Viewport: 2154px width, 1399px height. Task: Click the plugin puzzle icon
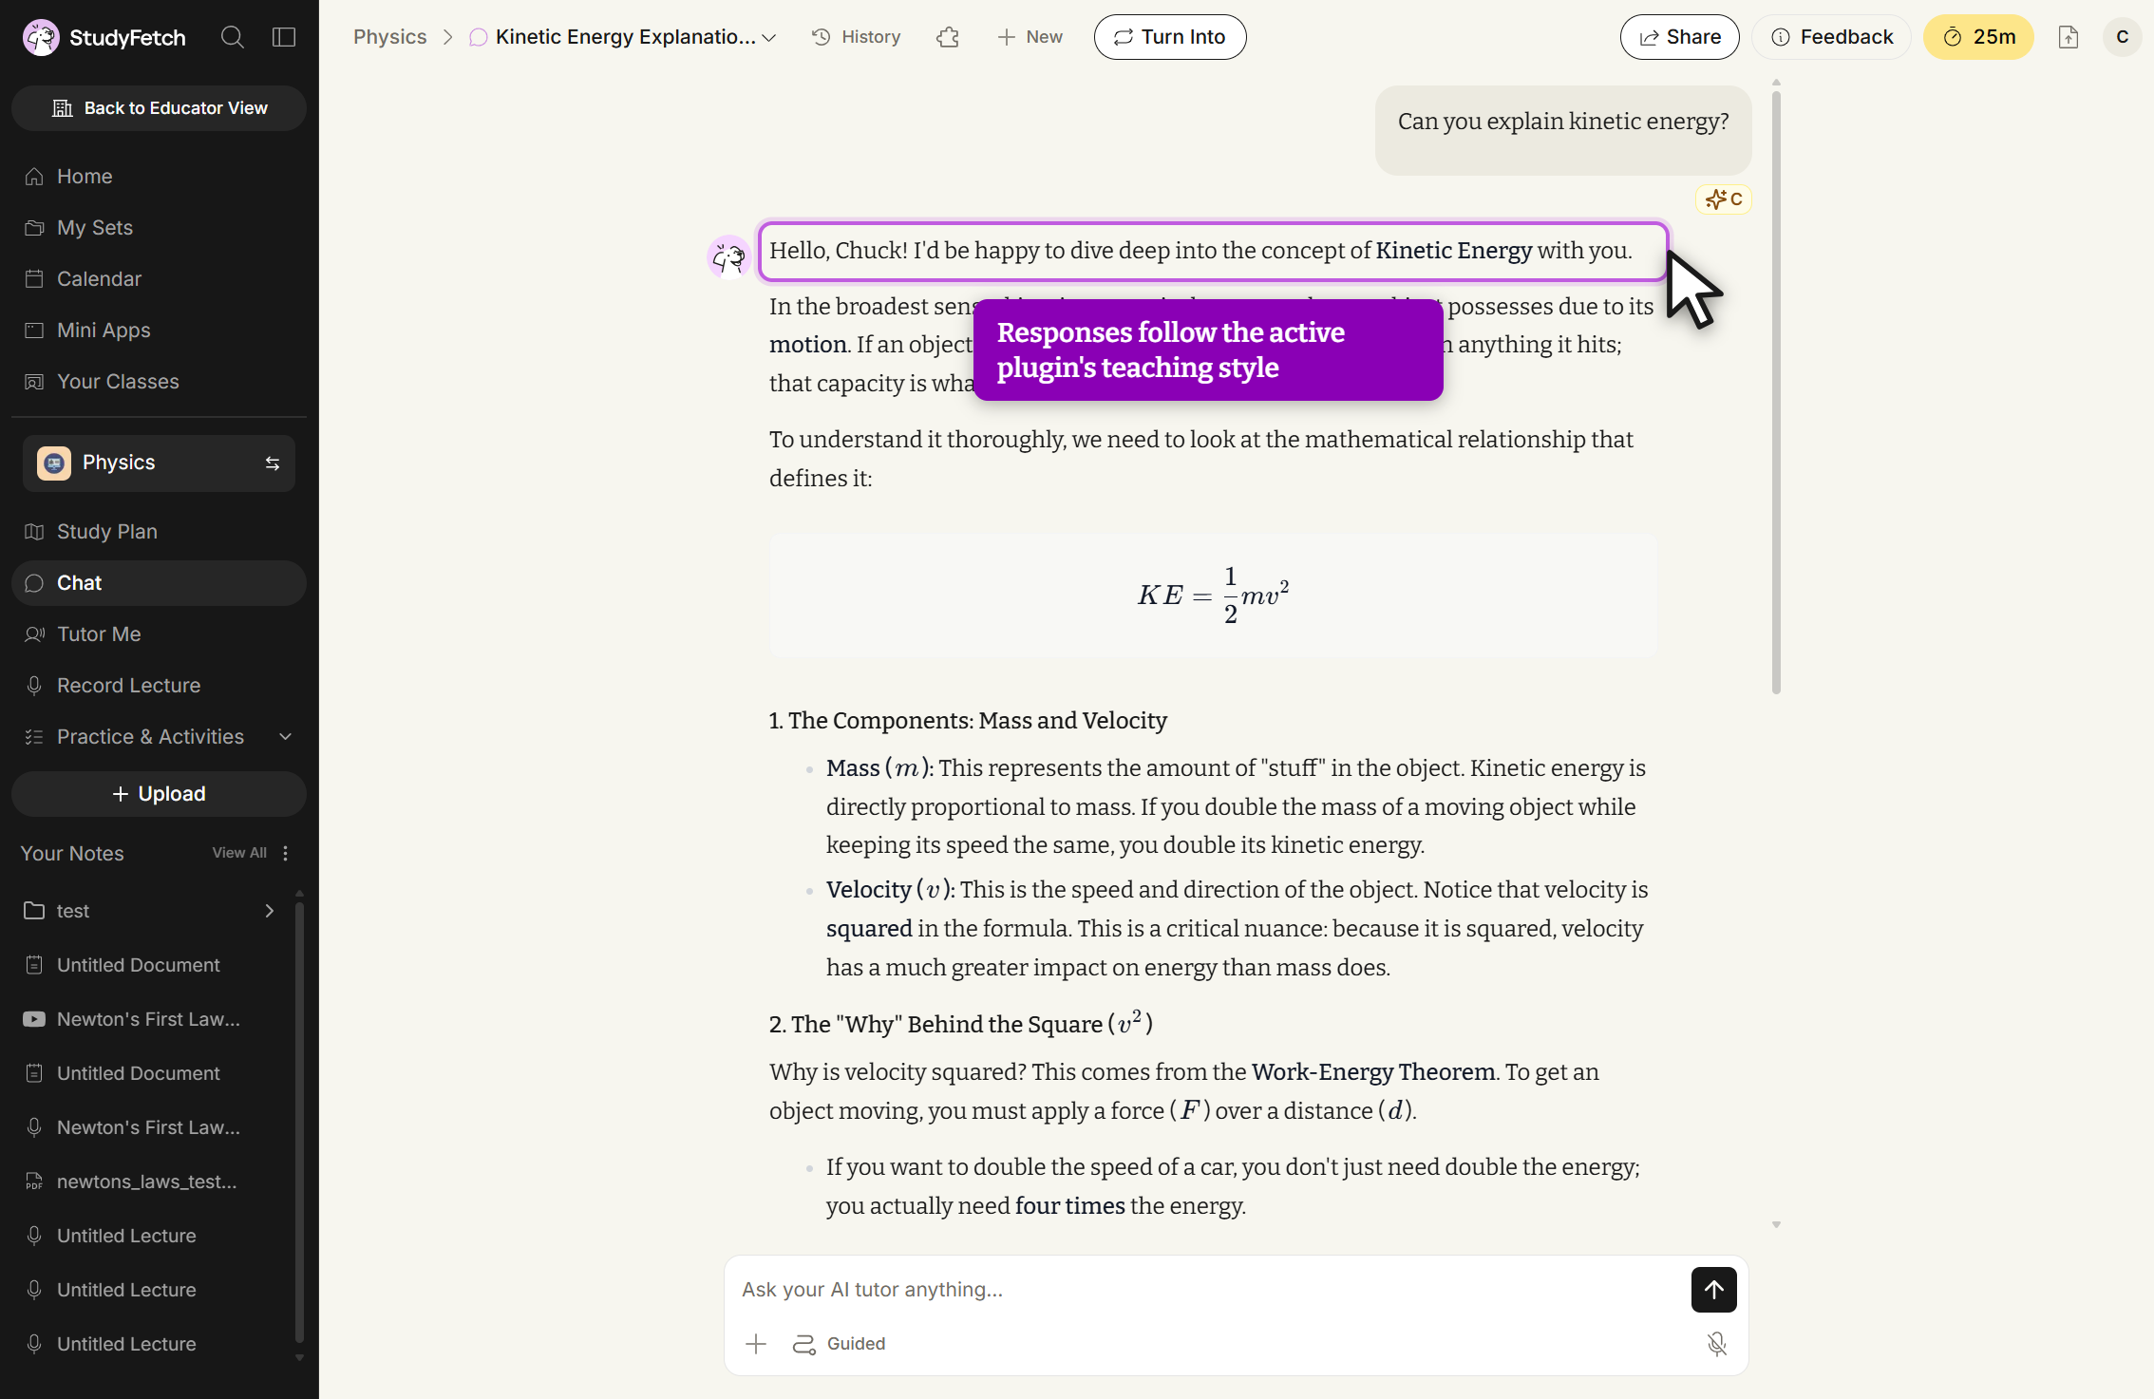pyautogui.click(x=948, y=37)
